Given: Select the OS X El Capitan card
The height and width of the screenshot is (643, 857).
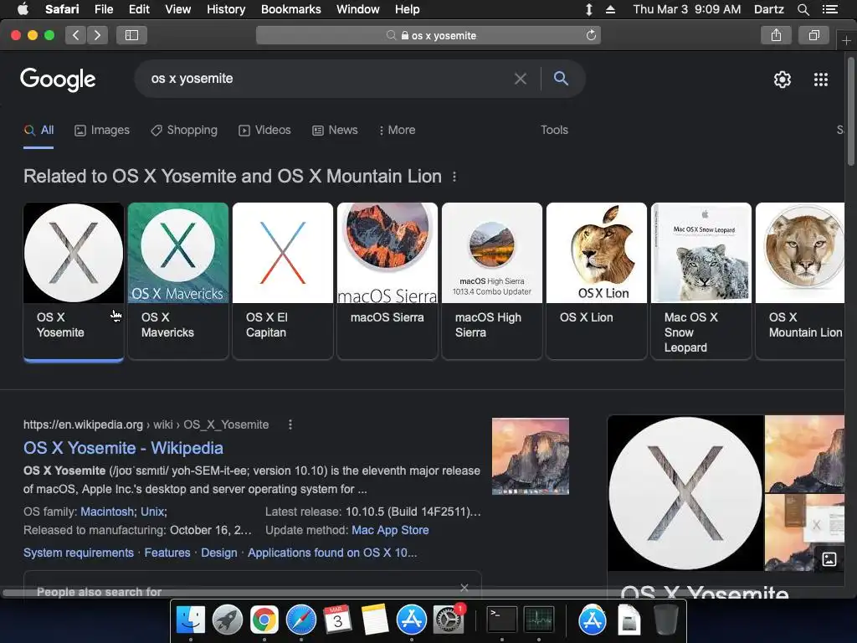Looking at the screenshot, I should (283, 281).
